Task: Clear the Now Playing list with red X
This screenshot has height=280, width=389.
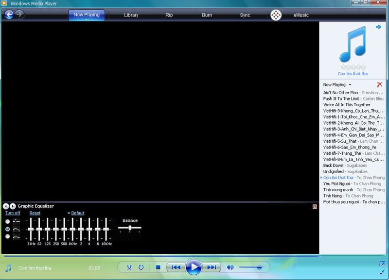Action: click(380, 84)
